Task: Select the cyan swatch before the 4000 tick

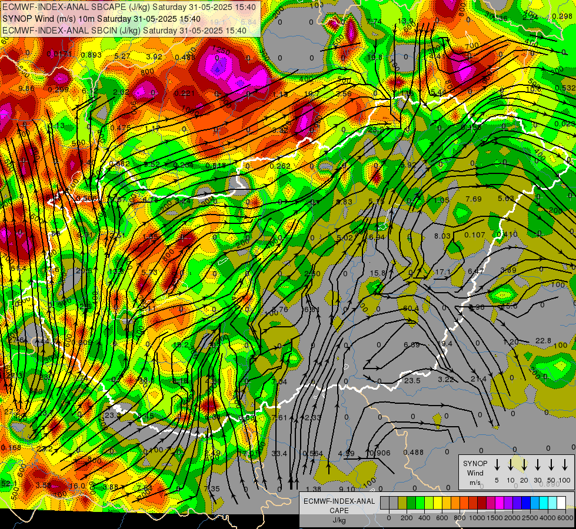Action: click(544, 503)
